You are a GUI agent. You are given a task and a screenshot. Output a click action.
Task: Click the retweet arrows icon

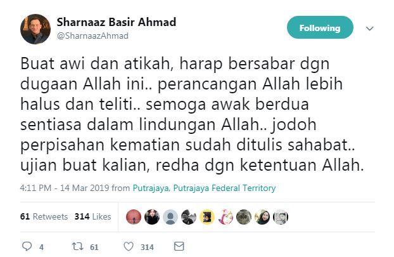78,246
